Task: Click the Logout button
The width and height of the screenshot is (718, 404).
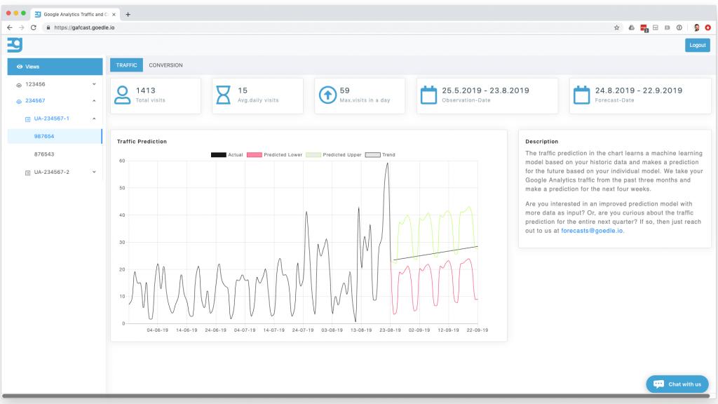Action: 698,46
